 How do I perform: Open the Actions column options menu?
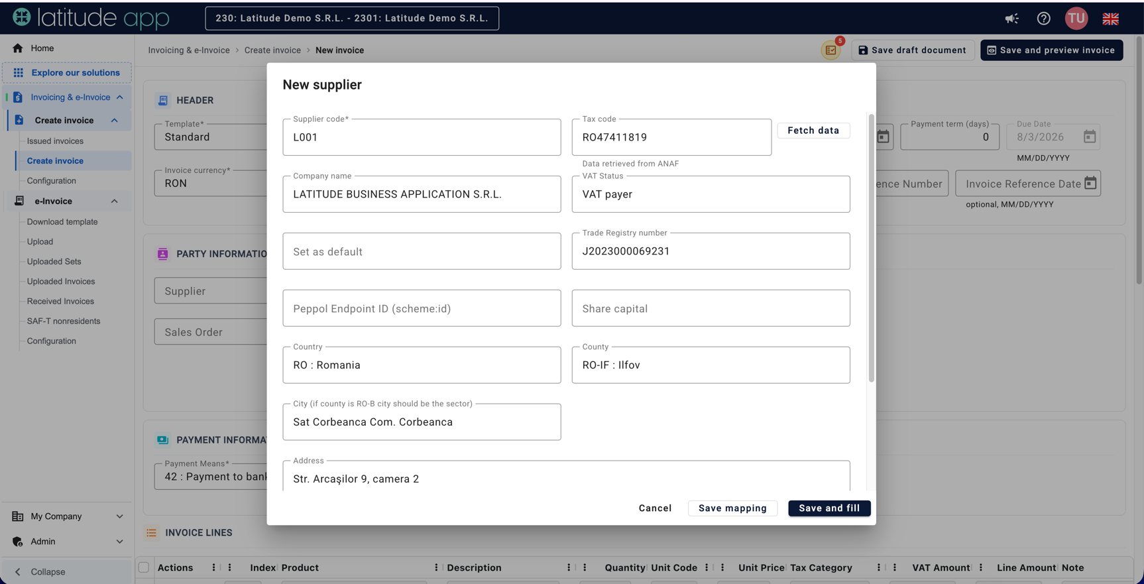click(x=213, y=567)
